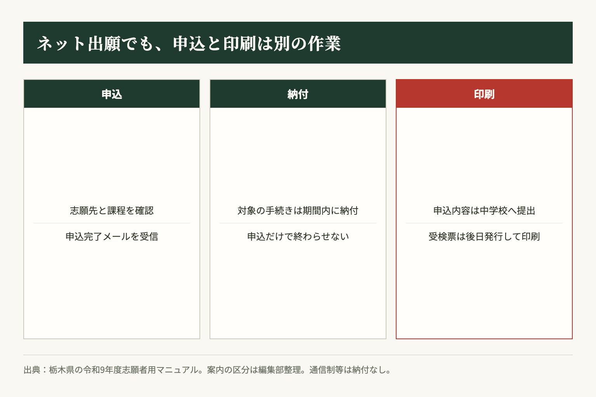Click the text 申込完了メールを受信
Screen dimensions: 596x397
(112, 236)
